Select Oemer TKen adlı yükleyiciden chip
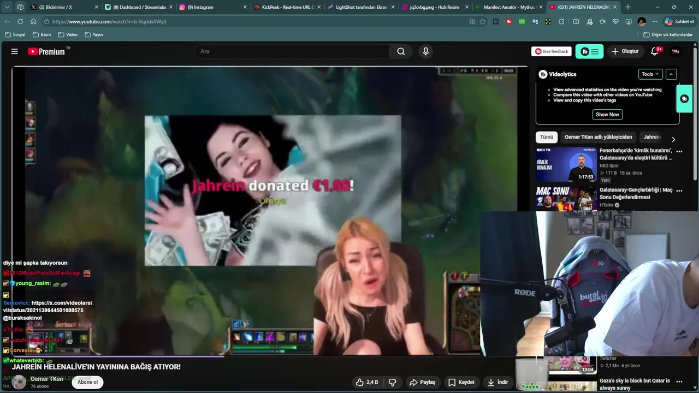The image size is (699, 393). pyautogui.click(x=598, y=137)
